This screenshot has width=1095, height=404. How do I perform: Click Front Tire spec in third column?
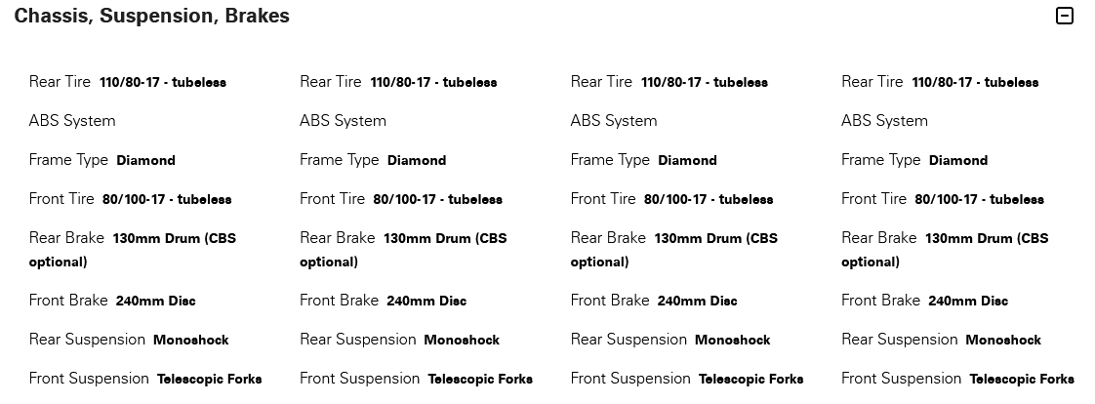(671, 199)
